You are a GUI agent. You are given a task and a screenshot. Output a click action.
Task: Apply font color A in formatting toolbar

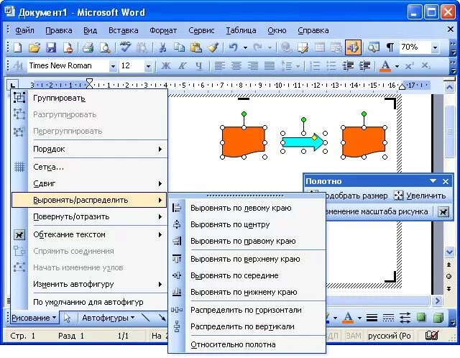click(x=385, y=65)
